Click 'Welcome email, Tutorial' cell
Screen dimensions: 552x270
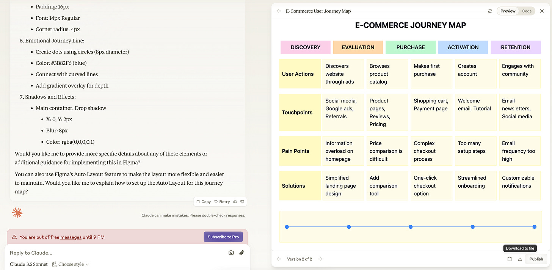click(476, 113)
